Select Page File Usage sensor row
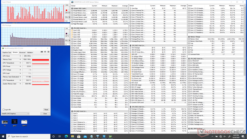 click(x=100, y=24)
